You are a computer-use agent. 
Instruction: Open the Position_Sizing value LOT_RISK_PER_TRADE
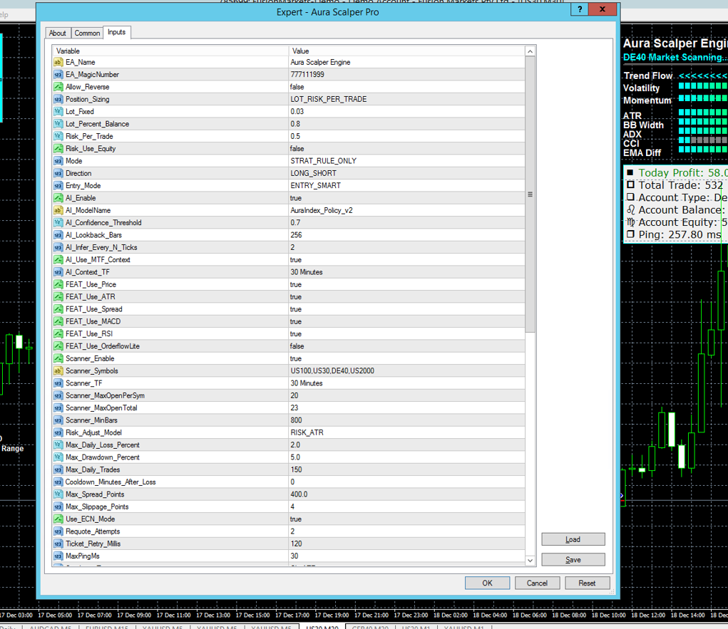(x=329, y=100)
